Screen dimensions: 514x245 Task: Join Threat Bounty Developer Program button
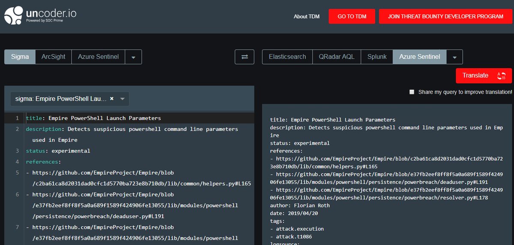[445, 16]
